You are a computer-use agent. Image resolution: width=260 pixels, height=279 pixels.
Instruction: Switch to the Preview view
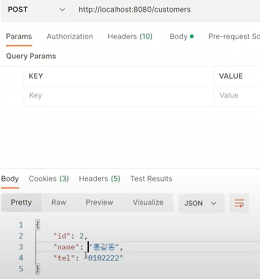coord(100,202)
